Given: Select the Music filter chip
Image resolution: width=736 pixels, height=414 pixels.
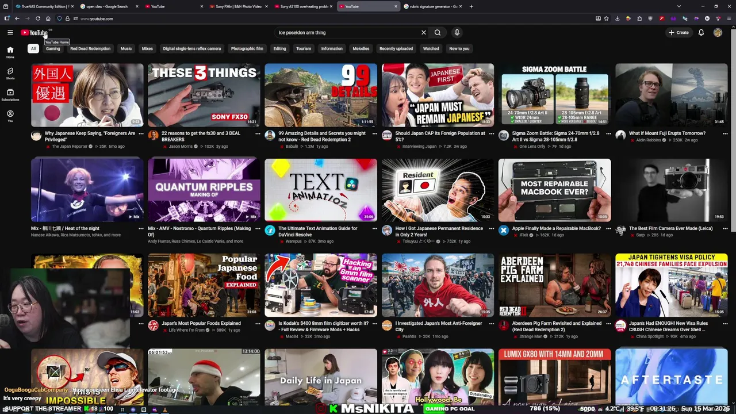Looking at the screenshot, I should coord(126,48).
